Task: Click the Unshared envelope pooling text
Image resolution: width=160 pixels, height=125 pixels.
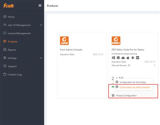Action: pos(124,54)
